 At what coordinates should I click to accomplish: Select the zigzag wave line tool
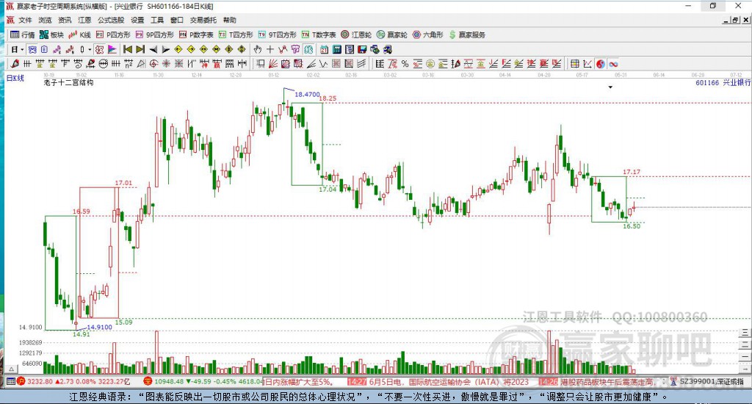324,64
